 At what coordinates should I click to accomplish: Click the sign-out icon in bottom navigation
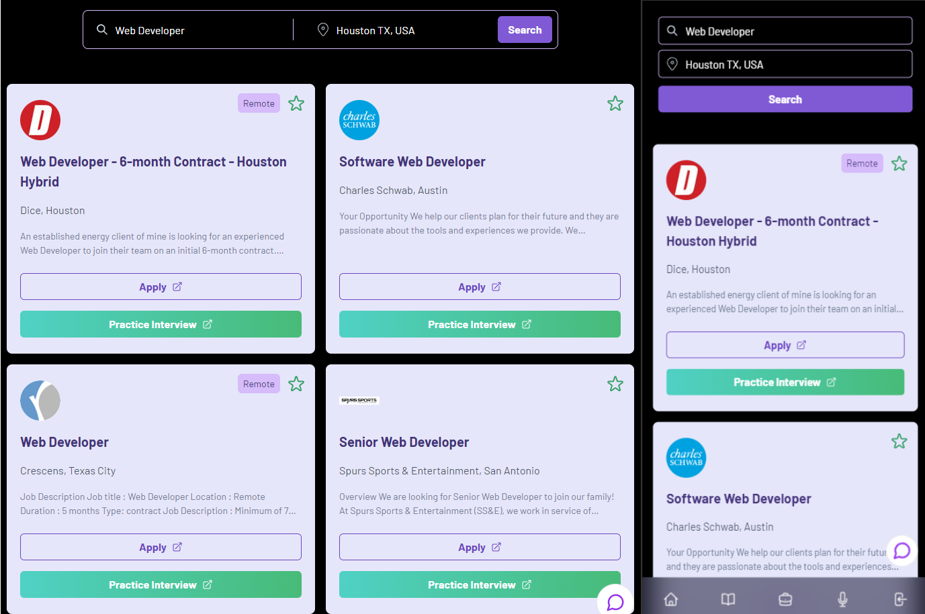click(x=899, y=599)
